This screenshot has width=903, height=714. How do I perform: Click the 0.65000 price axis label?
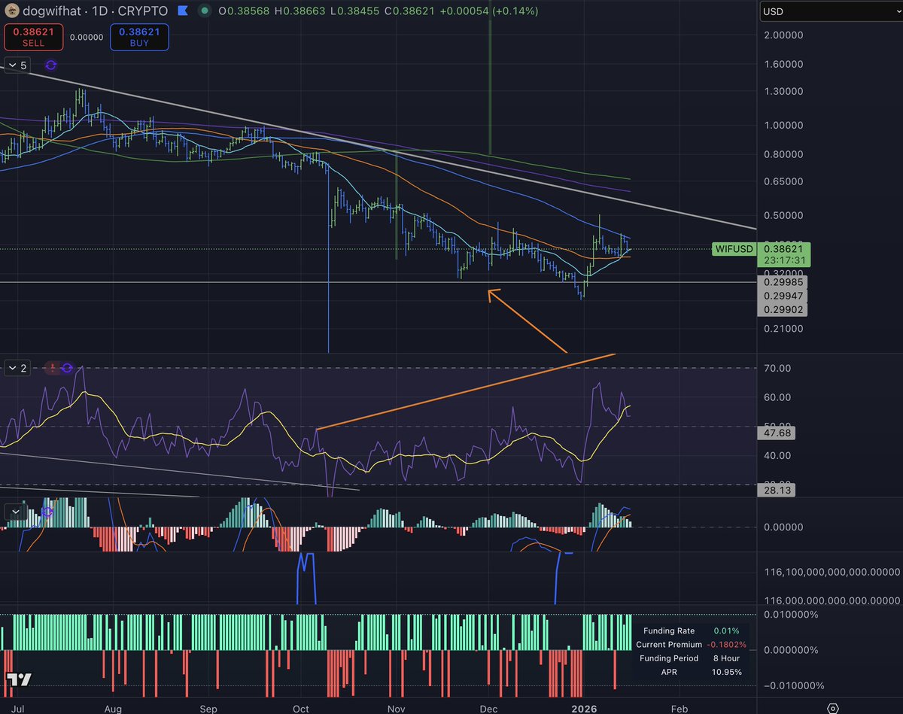pyautogui.click(x=783, y=181)
